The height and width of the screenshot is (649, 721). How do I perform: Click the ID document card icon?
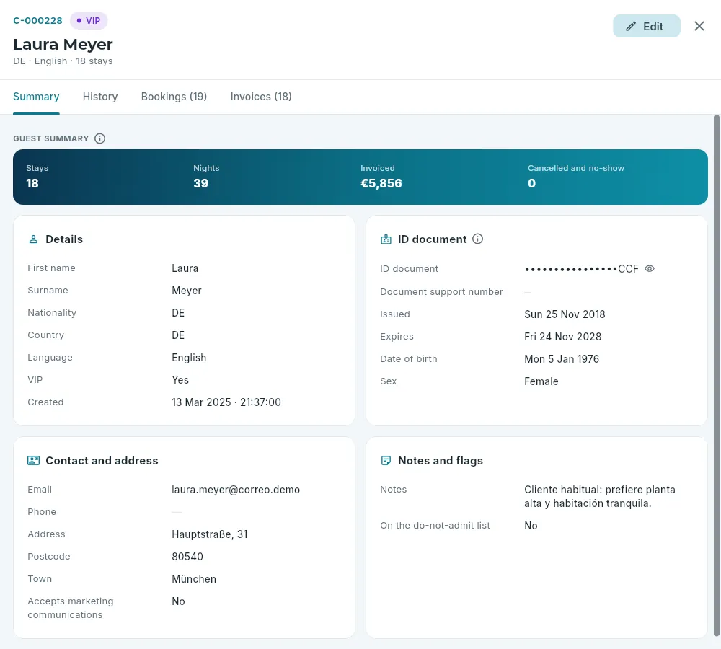tap(386, 239)
